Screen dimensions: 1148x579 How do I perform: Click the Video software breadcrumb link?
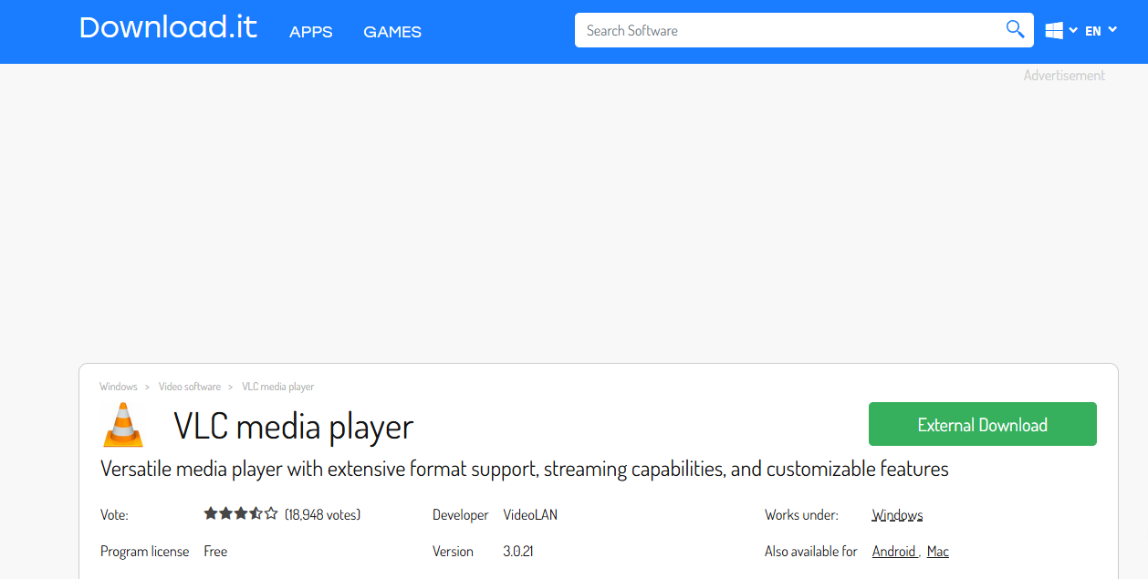click(x=190, y=387)
